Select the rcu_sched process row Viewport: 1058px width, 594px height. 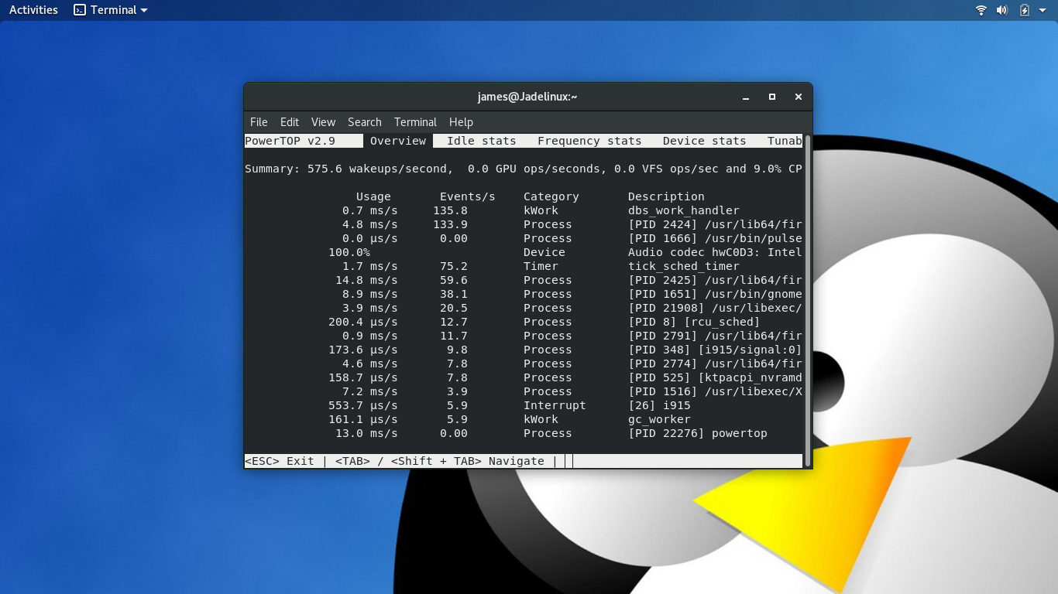524,322
